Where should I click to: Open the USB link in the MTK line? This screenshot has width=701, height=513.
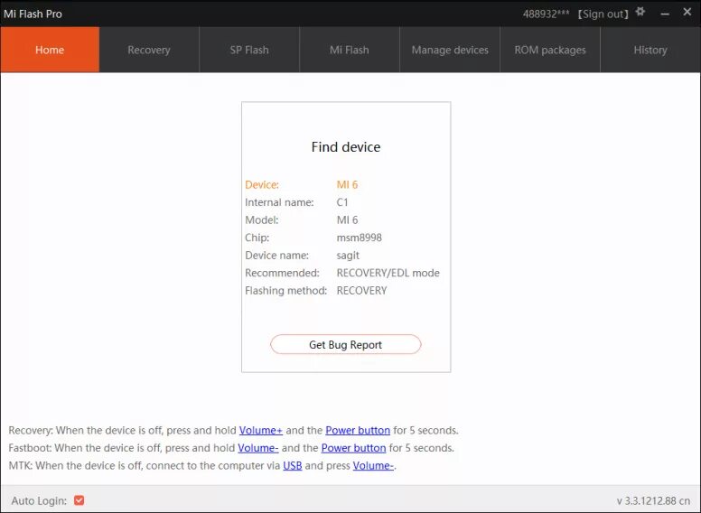pos(293,466)
